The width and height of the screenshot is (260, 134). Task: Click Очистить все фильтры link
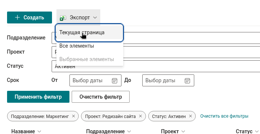(224, 116)
